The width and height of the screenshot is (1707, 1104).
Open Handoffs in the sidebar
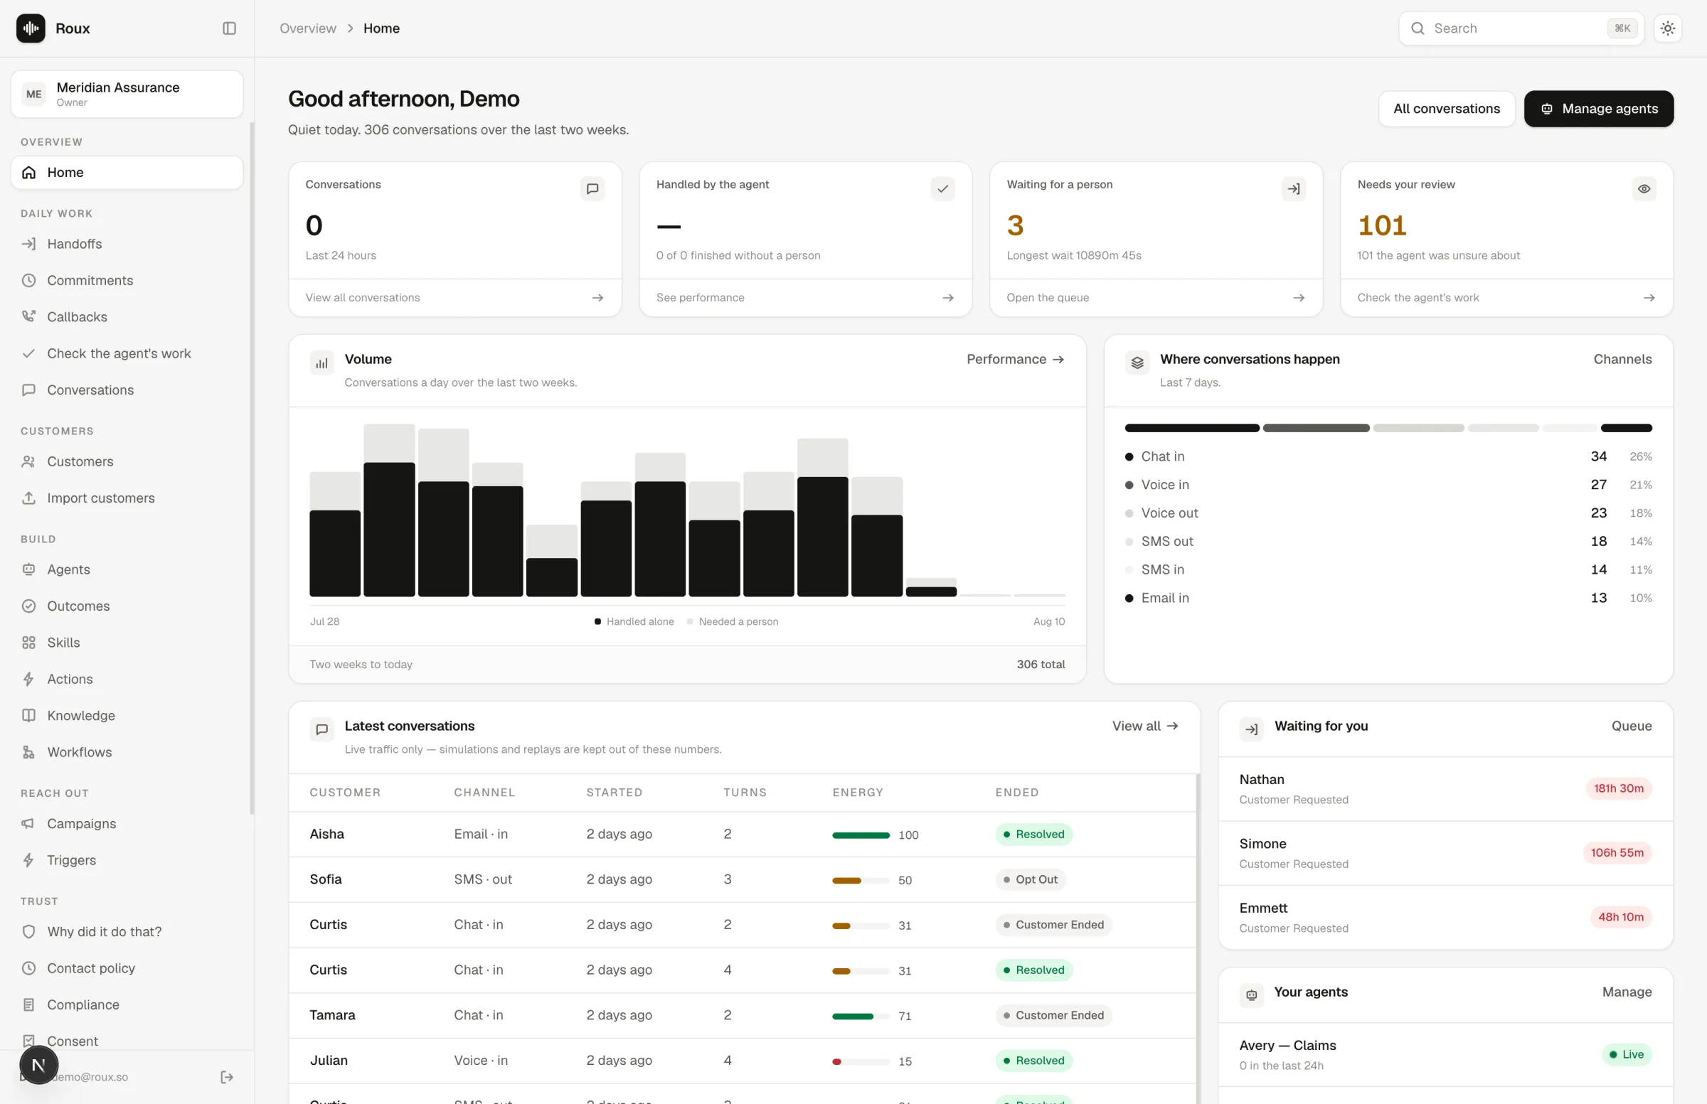(127, 244)
